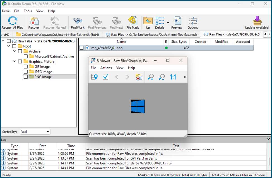This screenshot has width=272, height=178.
Task: Open R-Viewer Help menu
Action: tap(131, 68)
